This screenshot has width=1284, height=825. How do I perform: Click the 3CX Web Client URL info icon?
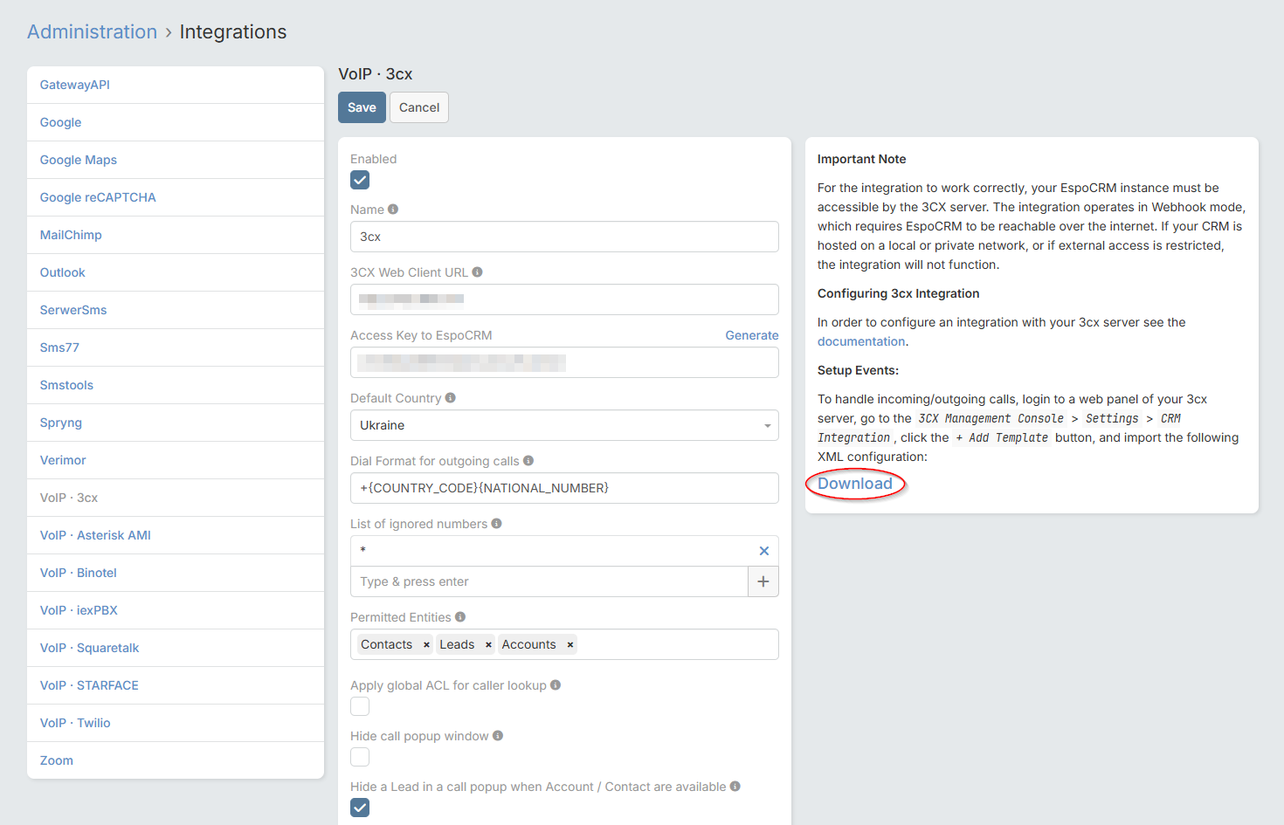(x=476, y=272)
